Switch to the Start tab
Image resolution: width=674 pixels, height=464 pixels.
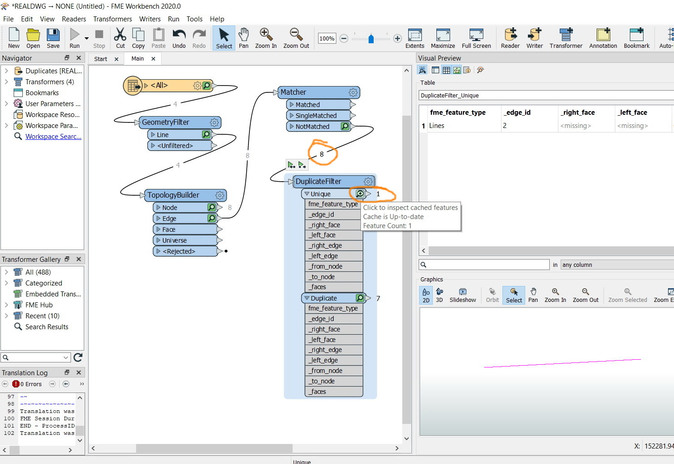click(101, 59)
